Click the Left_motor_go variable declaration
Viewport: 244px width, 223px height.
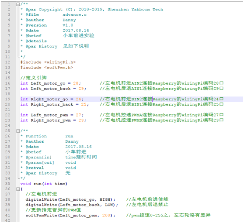tap(51, 83)
